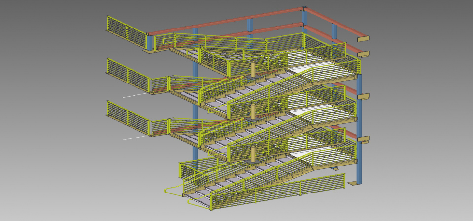Click the lowest tan cylindrical center post
Screen dimensions: 473x221
(254, 154)
